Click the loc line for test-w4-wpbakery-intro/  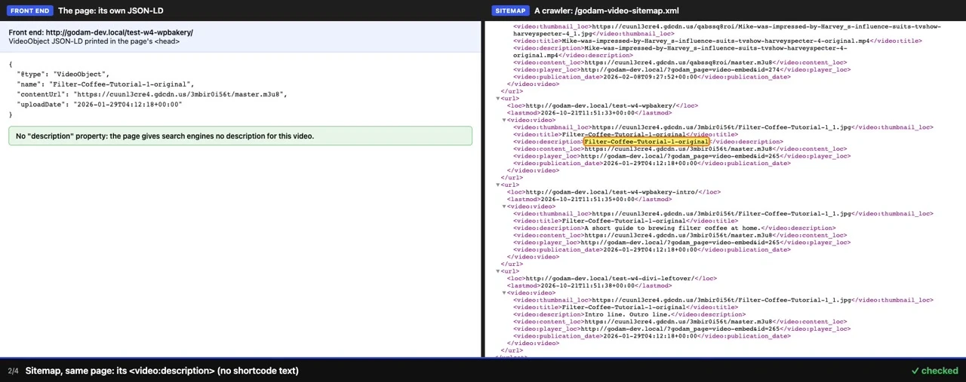point(614,192)
